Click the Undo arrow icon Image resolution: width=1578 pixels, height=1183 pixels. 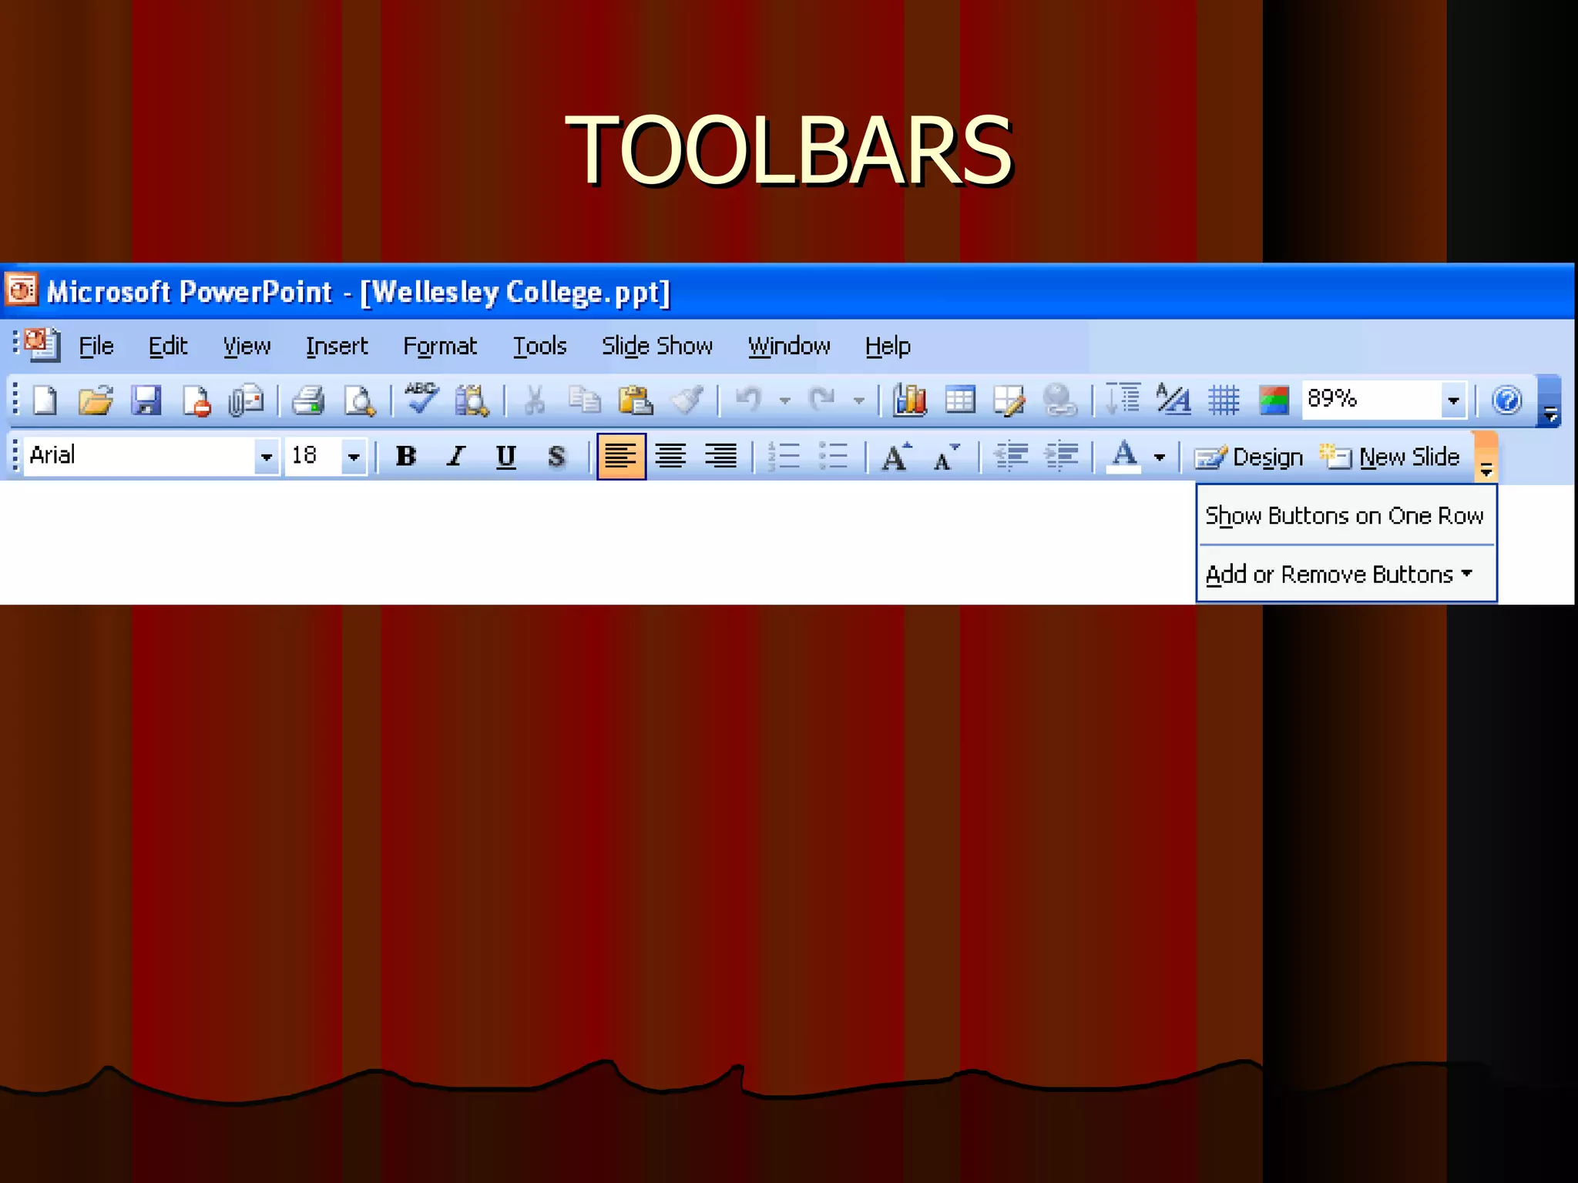(x=748, y=400)
